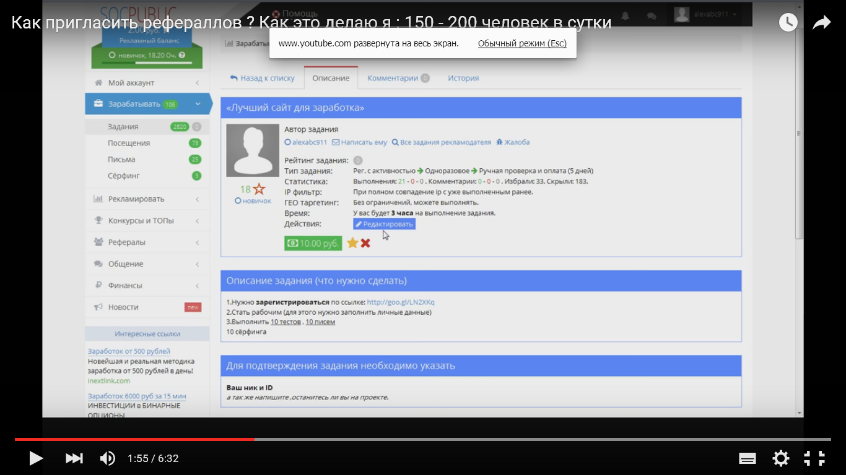Open alexabc911 author profile link
Screen dimensions: 846x475
pos(305,142)
